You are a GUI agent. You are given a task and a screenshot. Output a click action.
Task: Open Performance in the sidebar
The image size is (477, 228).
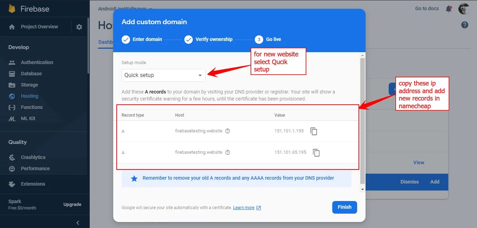pyautogui.click(x=35, y=169)
